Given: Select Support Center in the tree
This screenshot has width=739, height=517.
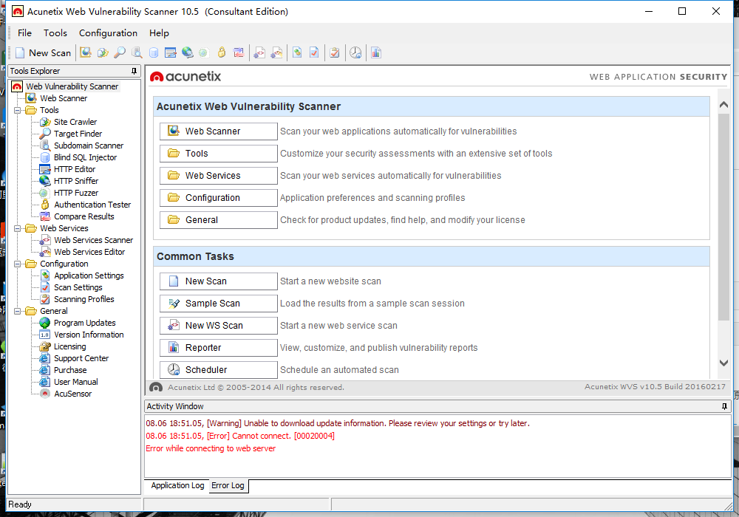Looking at the screenshot, I should point(81,358).
